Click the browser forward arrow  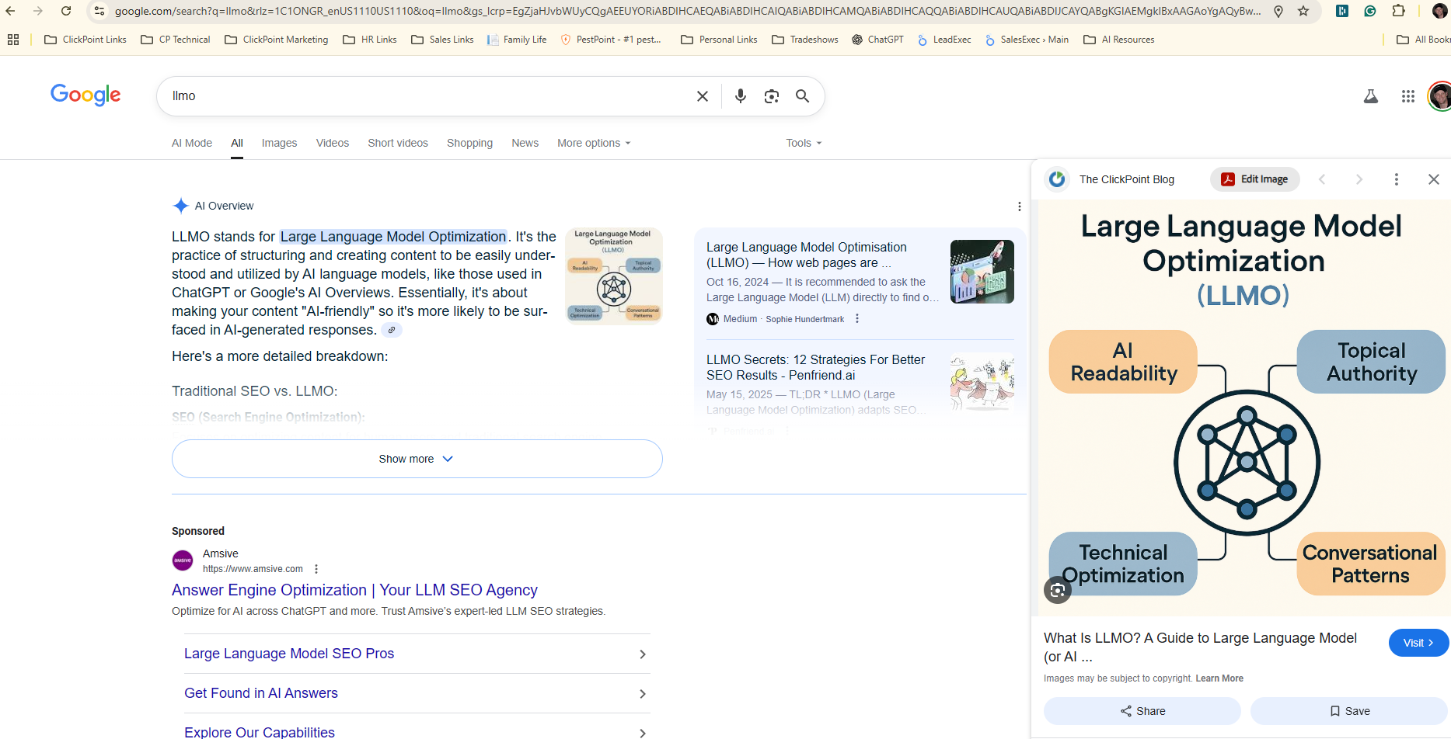[x=37, y=11]
